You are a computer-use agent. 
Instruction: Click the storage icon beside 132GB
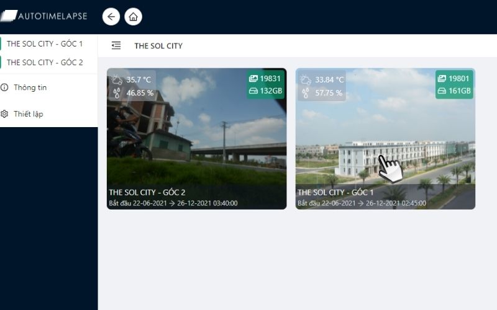coord(253,91)
